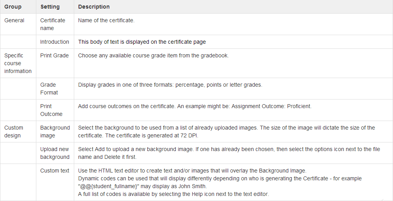
Task: Click the 'Display grades in one of three formats' text
Action: (x=170, y=85)
